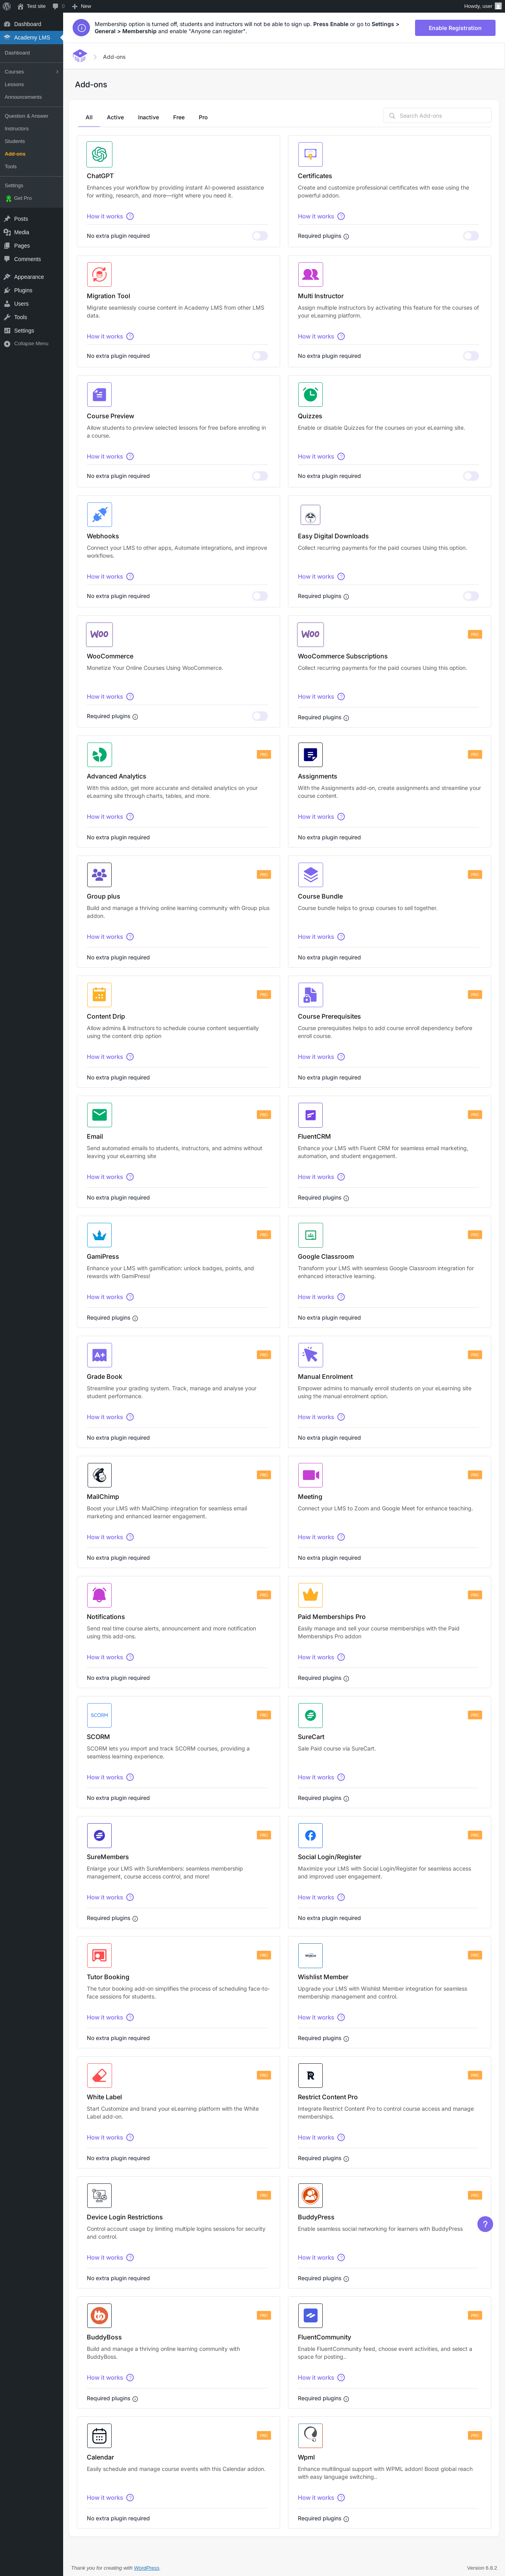This screenshot has width=505, height=2576.
Task: Click the Email envelope icon
Action: pyautogui.click(x=99, y=1115)
